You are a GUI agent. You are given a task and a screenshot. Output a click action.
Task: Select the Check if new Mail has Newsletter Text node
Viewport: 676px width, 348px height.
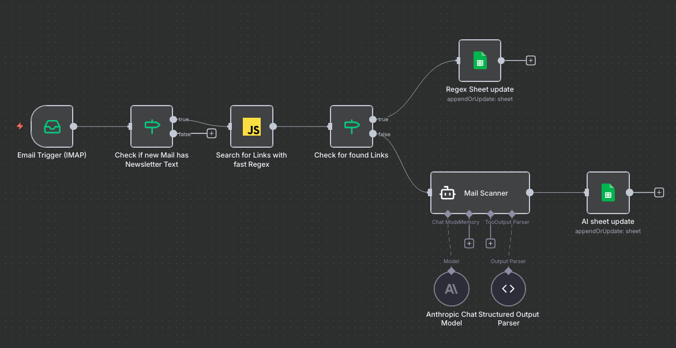[x=151, y=126]
